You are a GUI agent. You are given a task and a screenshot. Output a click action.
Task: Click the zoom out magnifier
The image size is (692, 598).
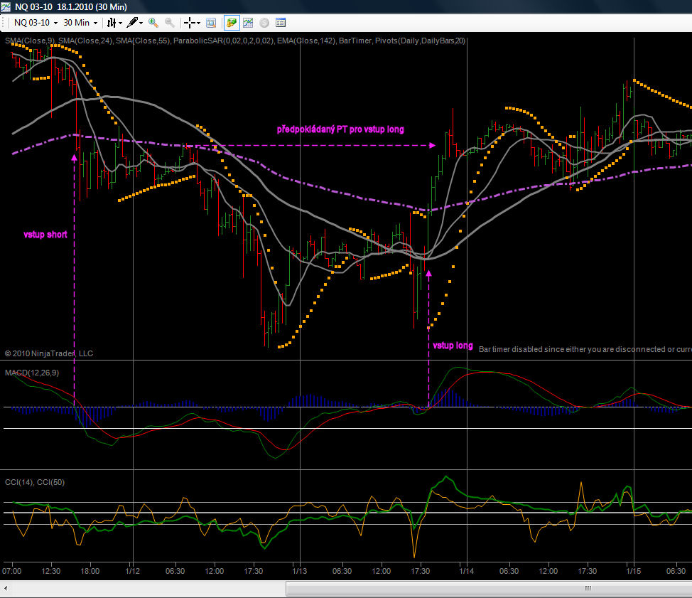coord(170,23)
